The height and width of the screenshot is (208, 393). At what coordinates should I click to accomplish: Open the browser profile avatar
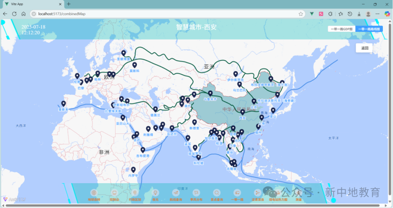point(368,14)
